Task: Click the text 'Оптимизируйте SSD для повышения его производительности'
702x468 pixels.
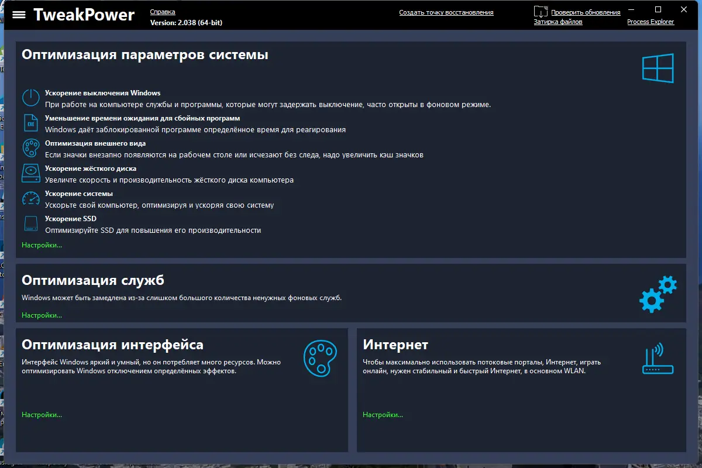Action: (x=153, y=230)
